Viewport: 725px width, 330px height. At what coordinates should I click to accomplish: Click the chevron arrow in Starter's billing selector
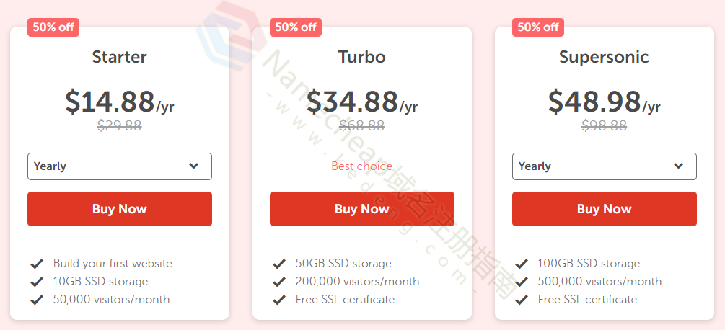click(193, 166)
